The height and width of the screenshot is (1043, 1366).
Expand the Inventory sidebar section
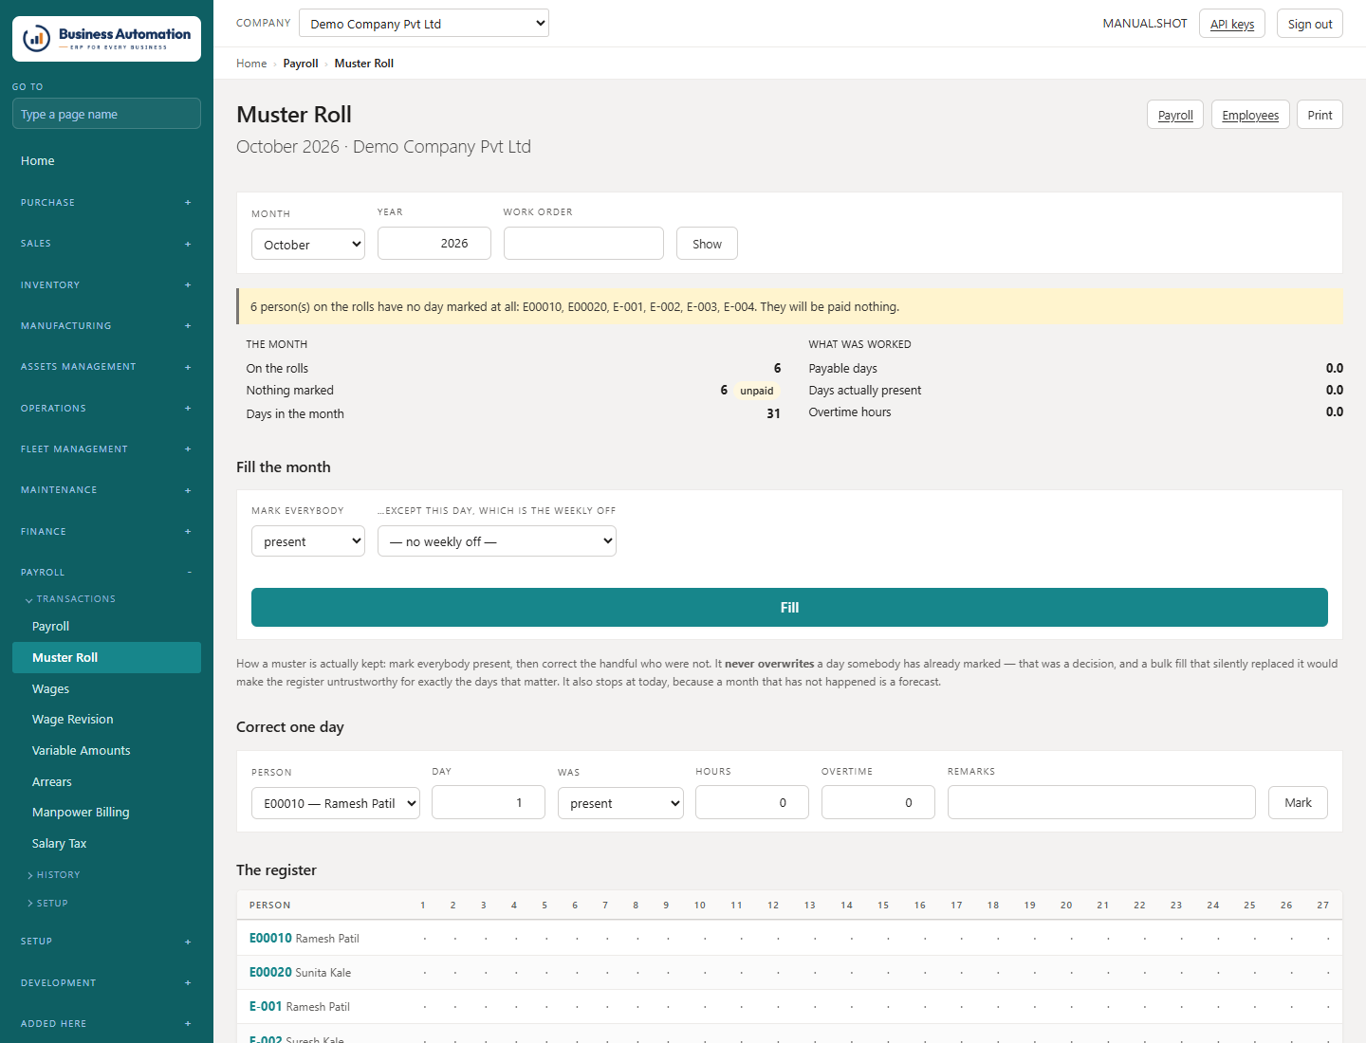pyautogui.click(x=106, y=285)
